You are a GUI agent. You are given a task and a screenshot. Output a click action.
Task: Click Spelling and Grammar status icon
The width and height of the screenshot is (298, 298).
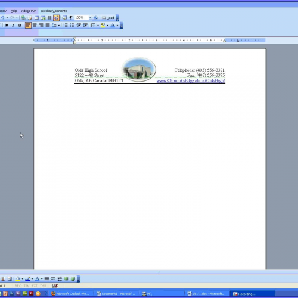pos(55,285)
